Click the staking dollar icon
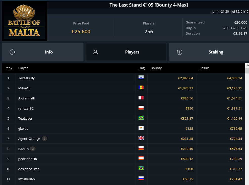The height and width of the screenshot is (185, 249). pos(179,52)
